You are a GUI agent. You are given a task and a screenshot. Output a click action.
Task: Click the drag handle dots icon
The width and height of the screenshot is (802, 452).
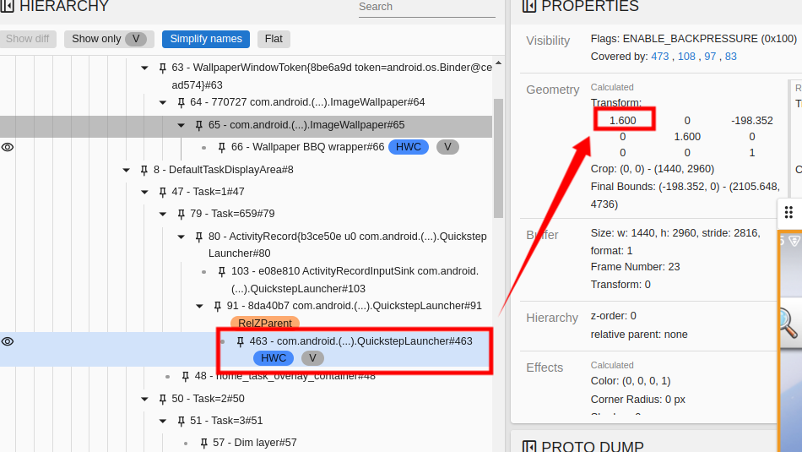point(788,212)
